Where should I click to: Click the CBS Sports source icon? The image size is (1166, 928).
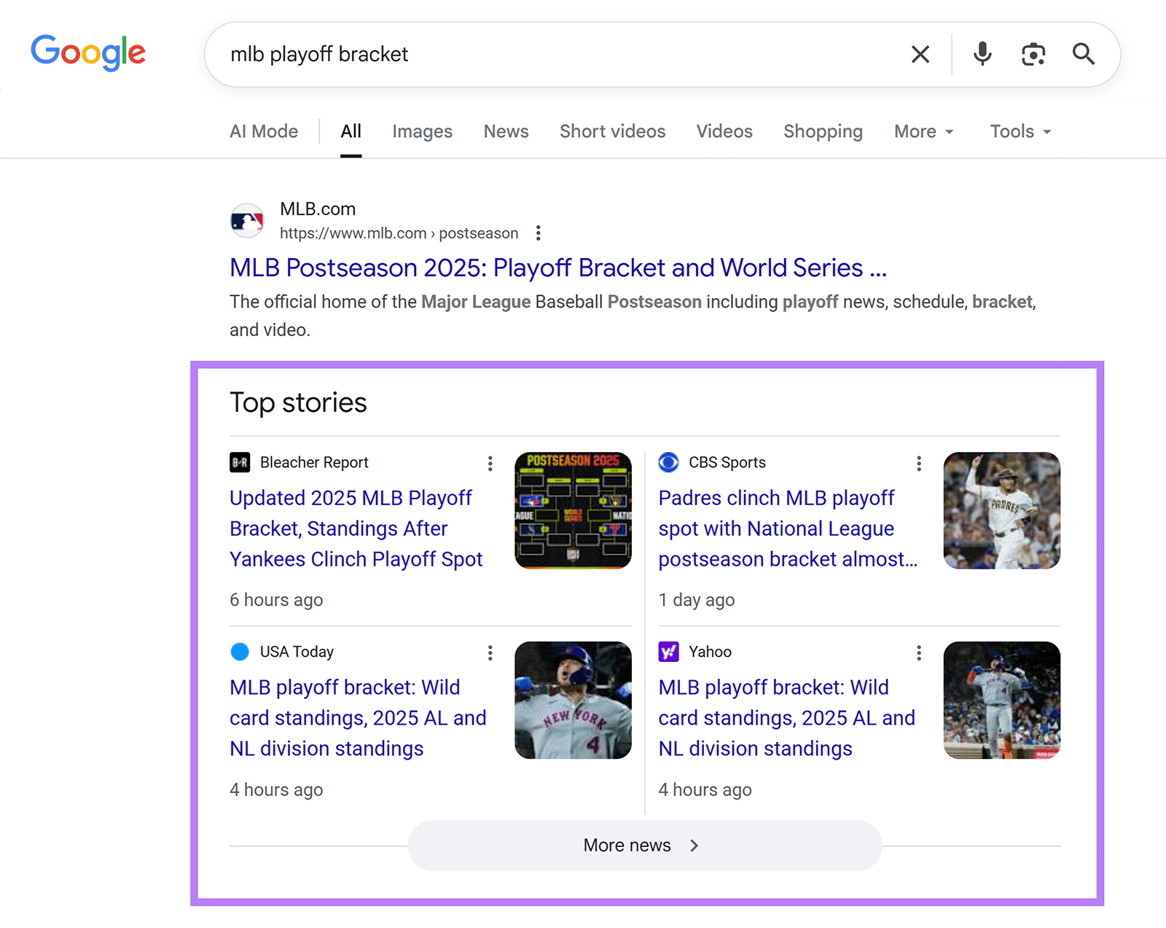668,462
